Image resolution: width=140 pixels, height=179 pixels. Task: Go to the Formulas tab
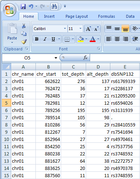(x=106, y=16)
